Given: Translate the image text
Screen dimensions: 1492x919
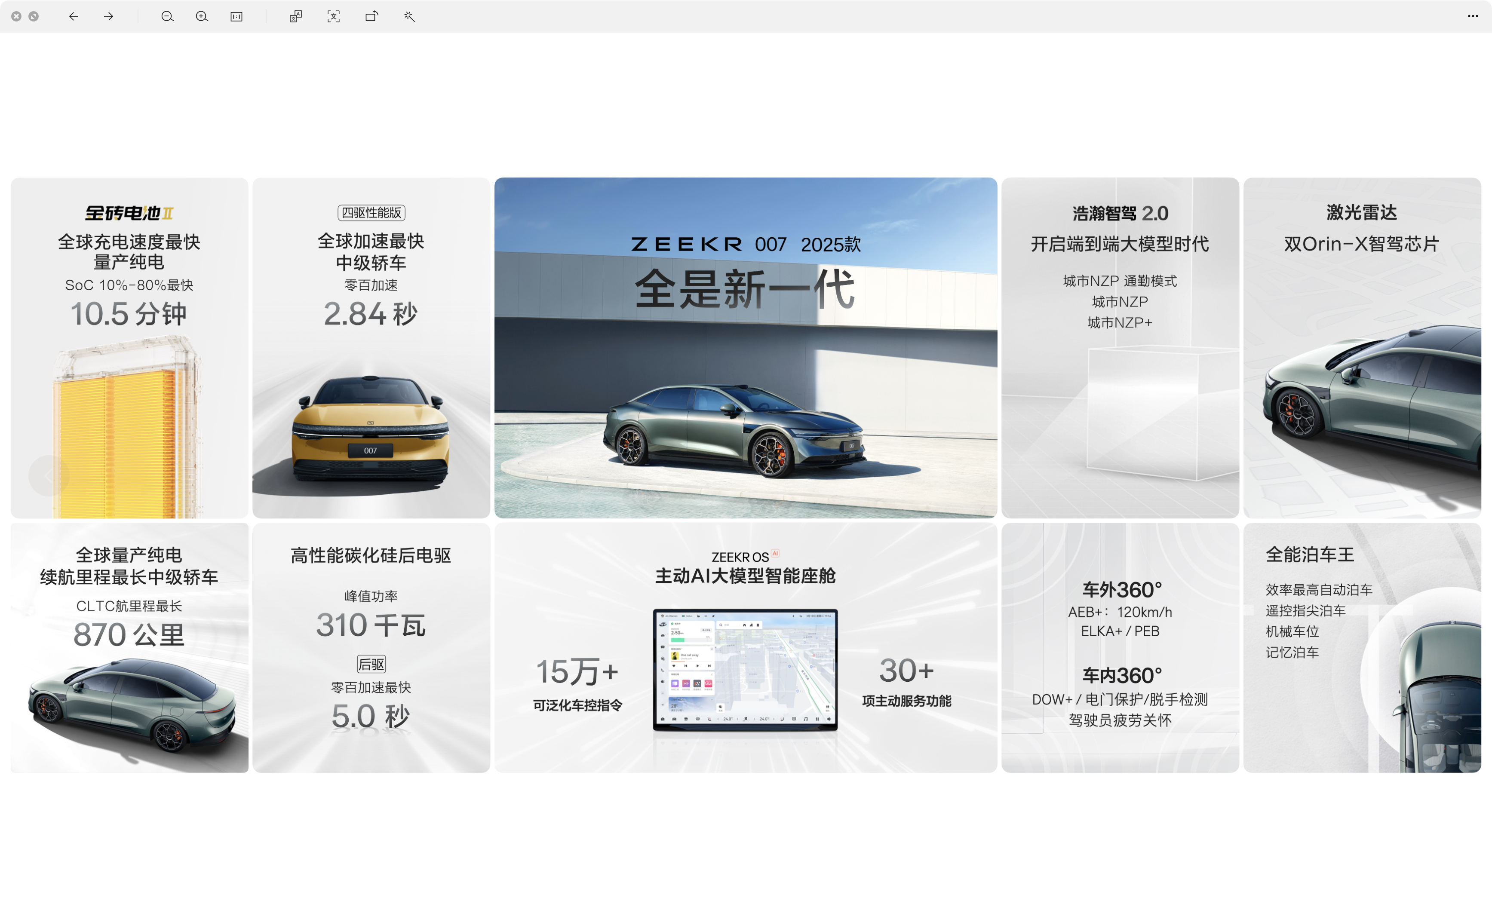Looking at the screenshot, I should 295,16.
